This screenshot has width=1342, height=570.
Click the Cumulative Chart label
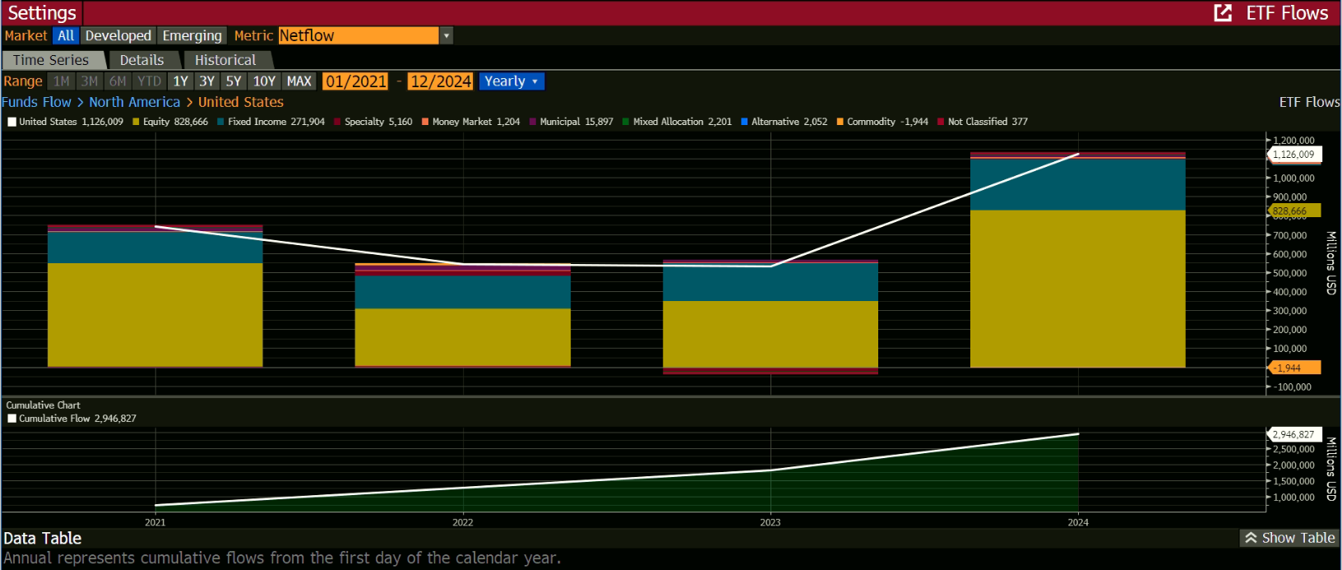(x=44, y=405)
